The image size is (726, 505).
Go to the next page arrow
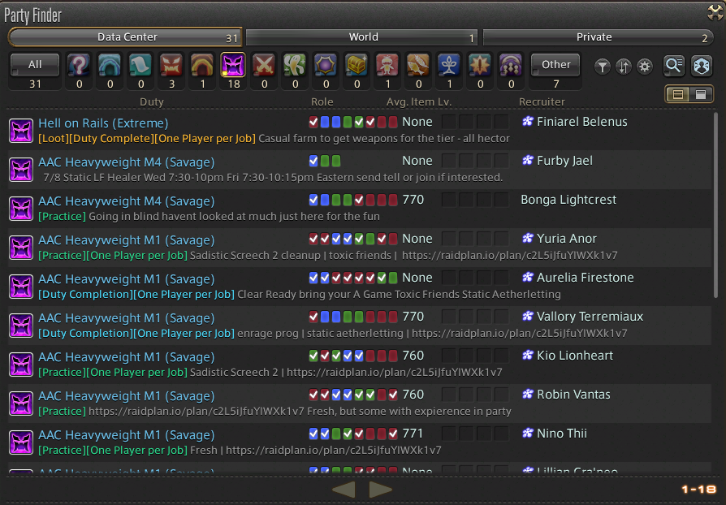tap(381, 490)
